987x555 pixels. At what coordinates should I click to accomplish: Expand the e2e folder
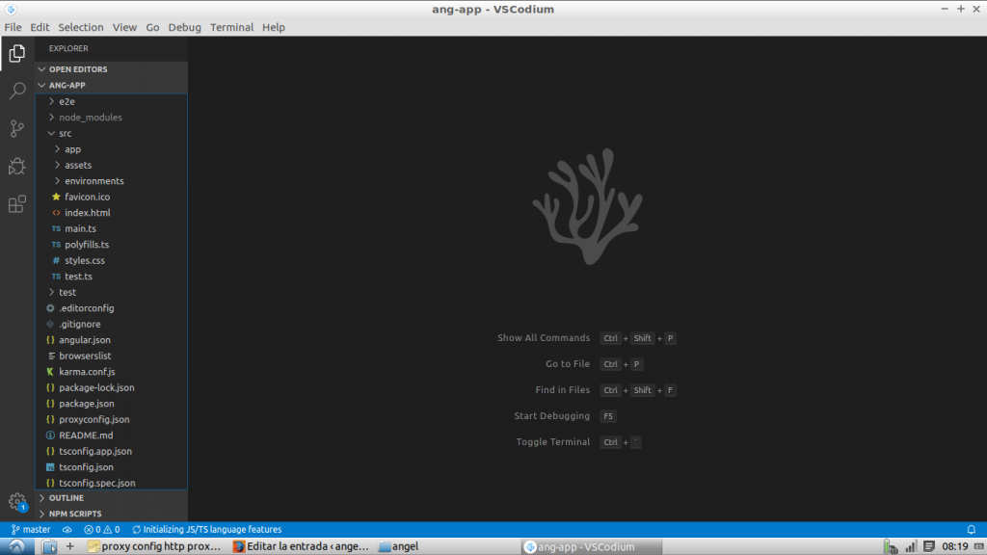[52, 101]
